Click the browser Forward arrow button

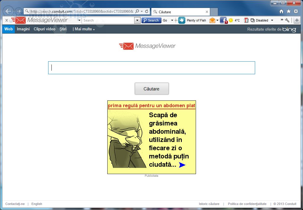19,11
